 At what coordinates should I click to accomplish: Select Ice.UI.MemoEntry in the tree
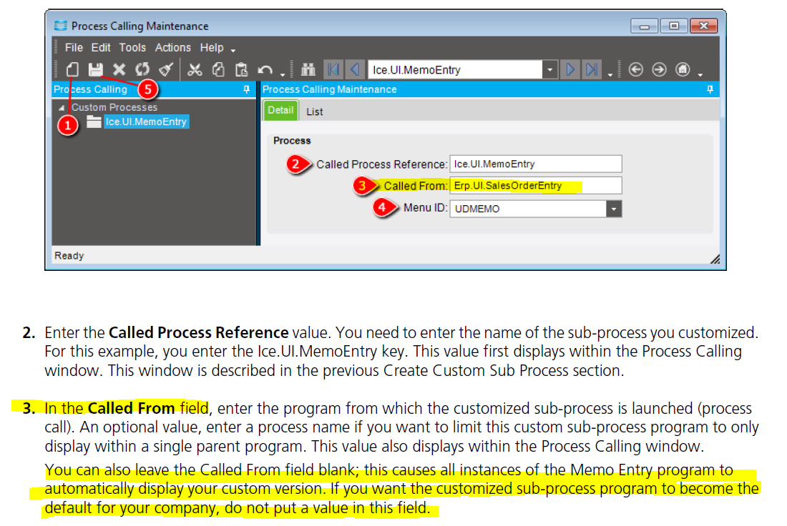146,121
